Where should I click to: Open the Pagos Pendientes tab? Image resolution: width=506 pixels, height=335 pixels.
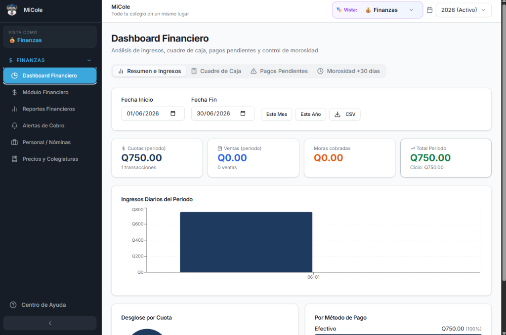click(x=279, y=71)
